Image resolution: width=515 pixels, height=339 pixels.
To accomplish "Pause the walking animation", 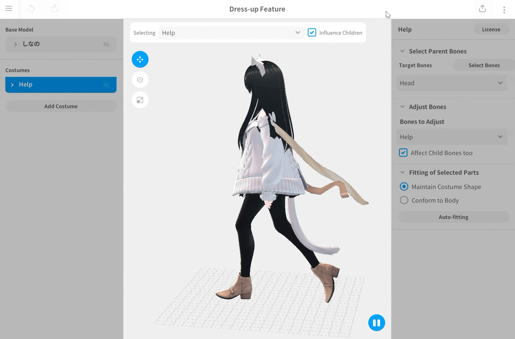I will click(x=377, y=323).
